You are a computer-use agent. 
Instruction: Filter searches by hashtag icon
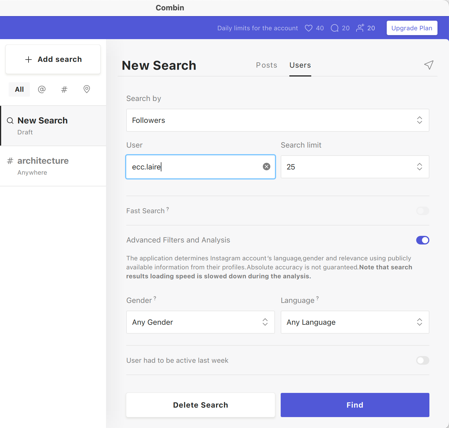(64, 89)
